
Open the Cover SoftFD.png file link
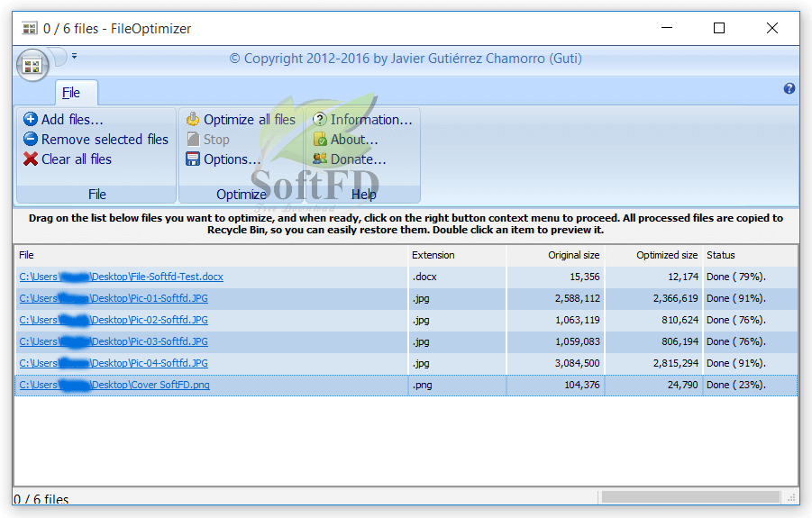click(x=114, y=385)
